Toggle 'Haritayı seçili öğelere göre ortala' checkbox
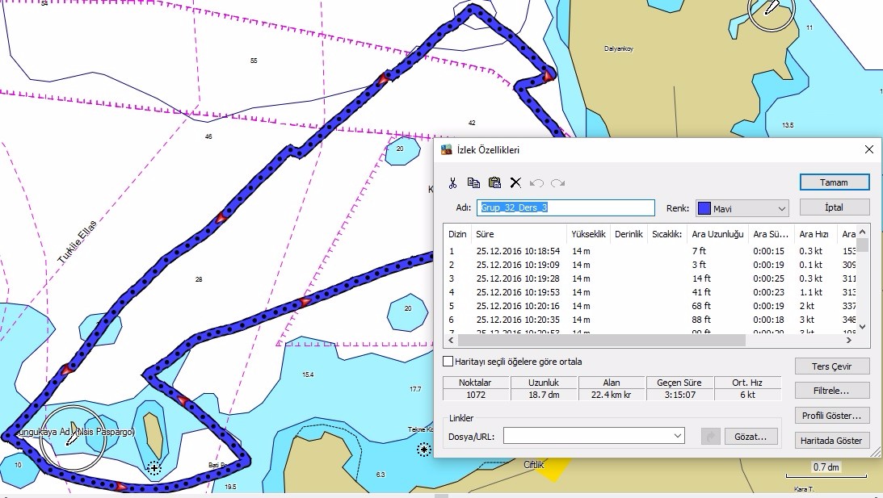 (448, 362)
